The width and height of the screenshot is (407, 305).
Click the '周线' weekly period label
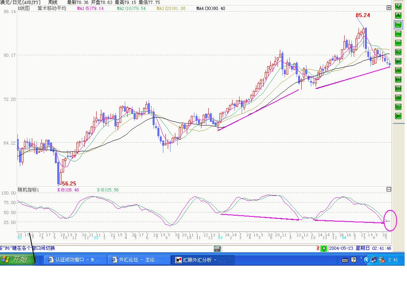click(53, 2)
